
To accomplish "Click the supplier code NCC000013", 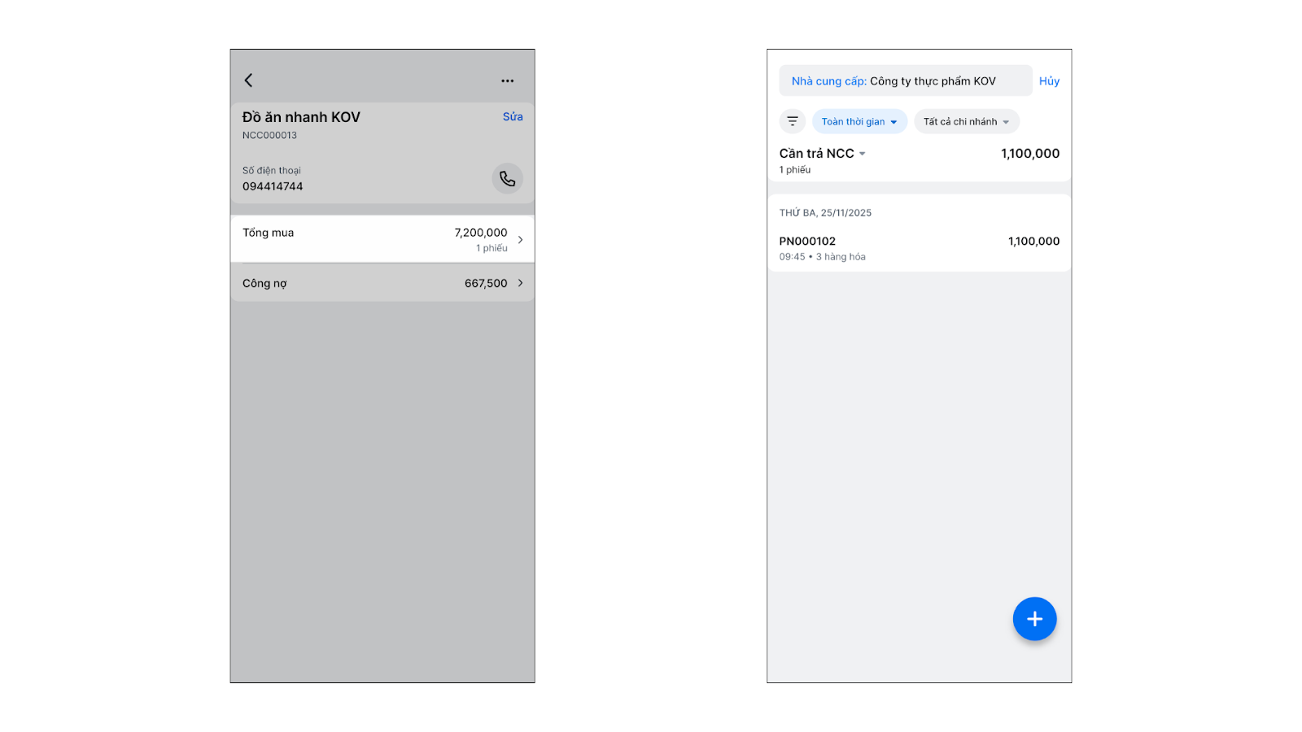I will click(x=269, y=136).
